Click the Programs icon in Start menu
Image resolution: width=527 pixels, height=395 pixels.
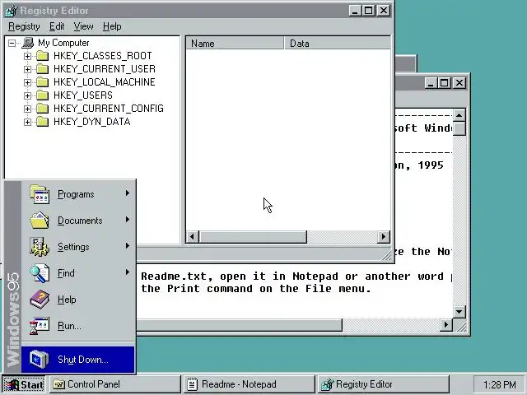click(40, 194)
